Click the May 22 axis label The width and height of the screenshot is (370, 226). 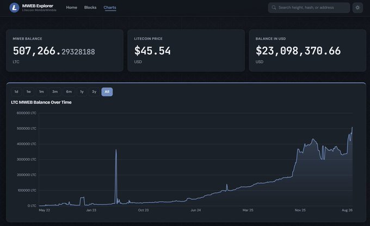45,210
